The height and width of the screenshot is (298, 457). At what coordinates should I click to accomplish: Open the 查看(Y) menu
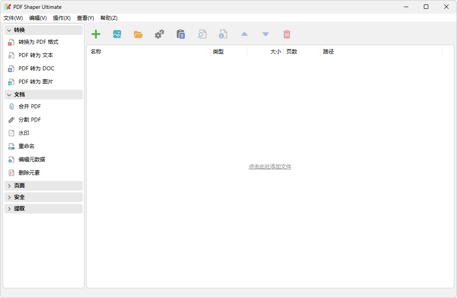tap(85, 18)
